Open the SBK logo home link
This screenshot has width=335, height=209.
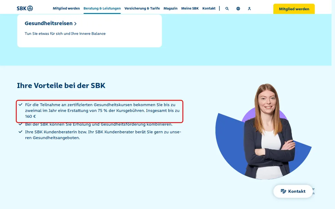point(25,8)
